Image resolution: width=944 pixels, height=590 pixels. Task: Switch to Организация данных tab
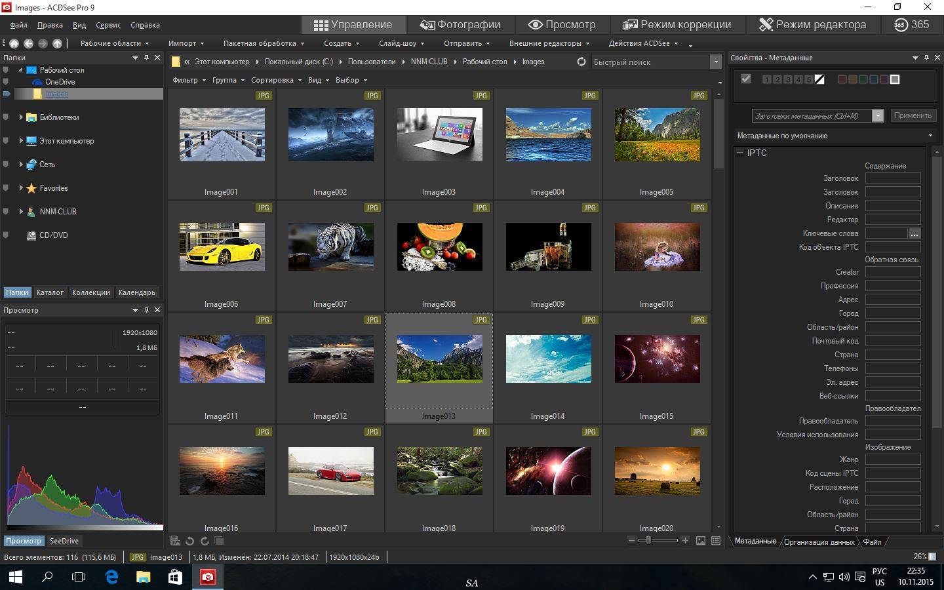tap(819, 541)
